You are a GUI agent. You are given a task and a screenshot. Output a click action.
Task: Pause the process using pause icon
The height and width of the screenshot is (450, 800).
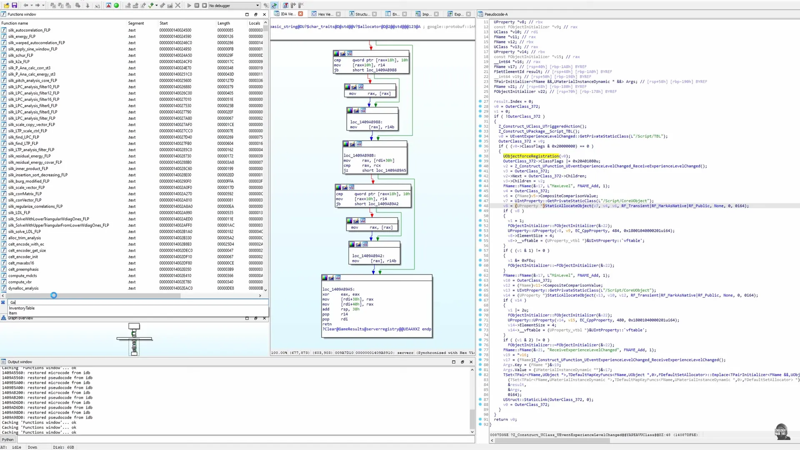coord(197,5)
